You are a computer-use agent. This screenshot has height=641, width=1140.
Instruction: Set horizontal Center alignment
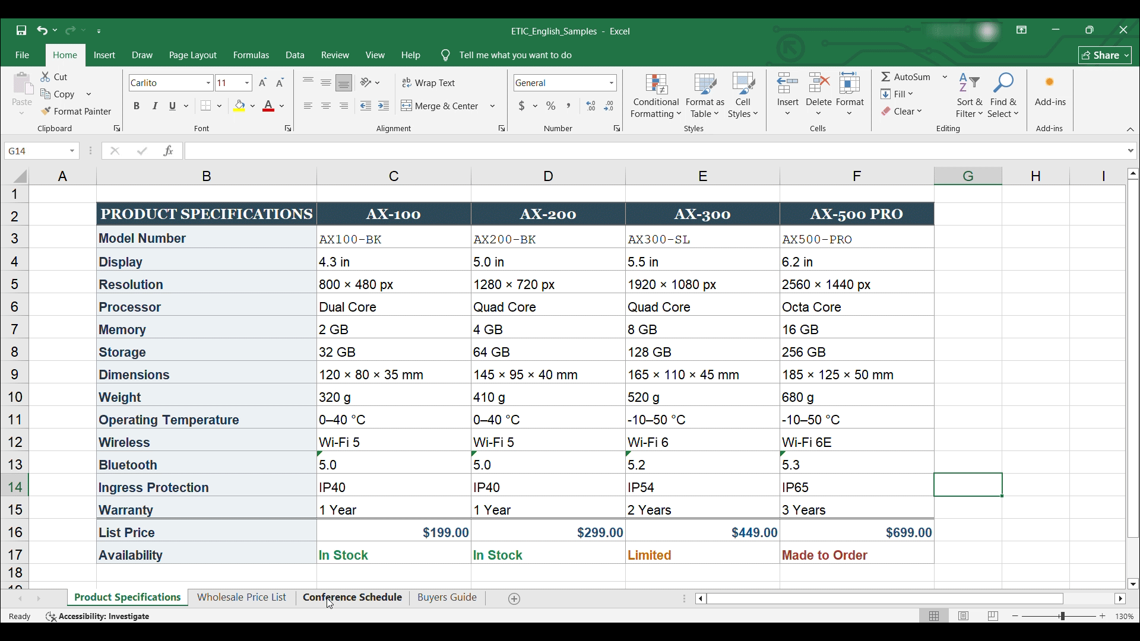tap(326, 106)
